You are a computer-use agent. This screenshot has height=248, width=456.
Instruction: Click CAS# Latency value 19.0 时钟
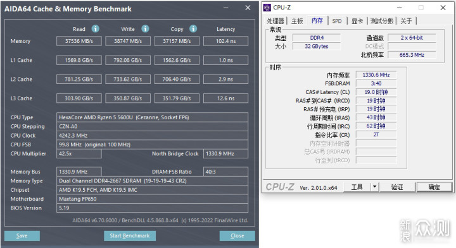tap(376, 92)
